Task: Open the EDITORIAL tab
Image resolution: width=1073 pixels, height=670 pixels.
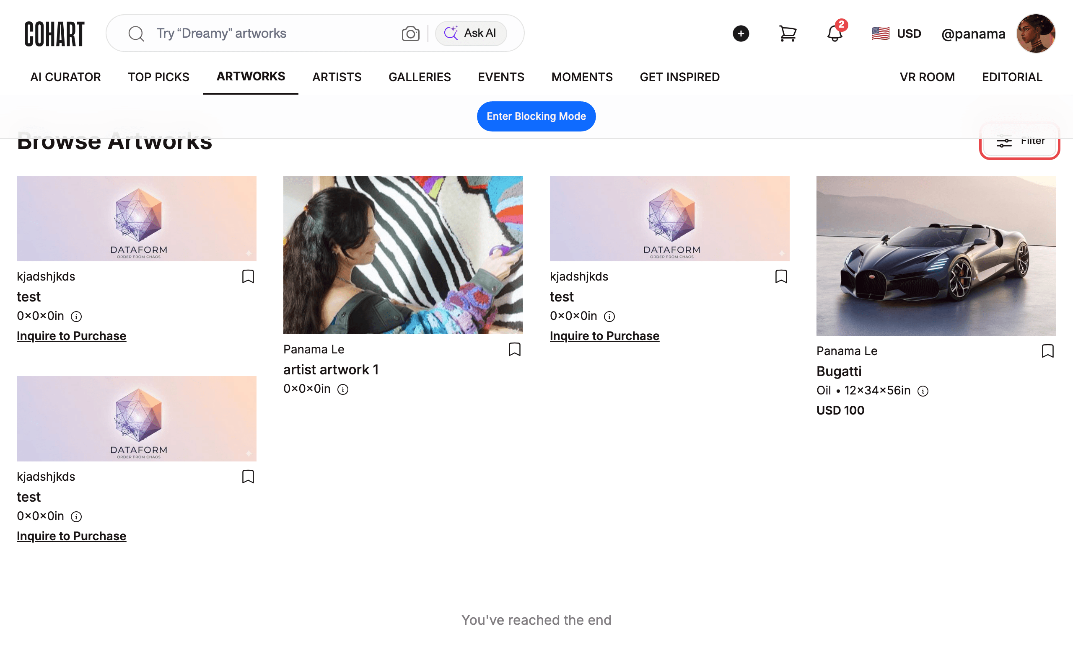Action: (x=1012, y=77)
